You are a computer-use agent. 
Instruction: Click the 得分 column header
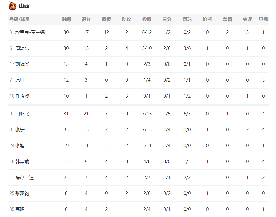86,19
